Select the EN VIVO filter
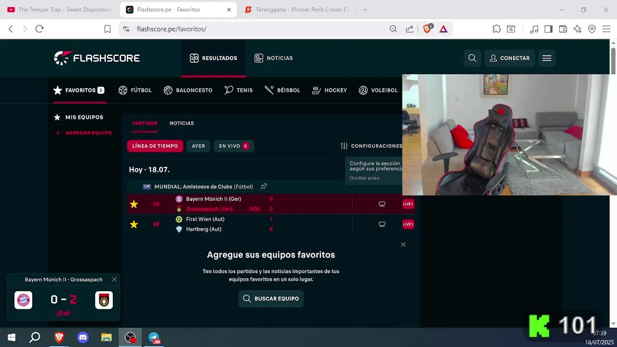617x347 pixels. tap(234, 146)
